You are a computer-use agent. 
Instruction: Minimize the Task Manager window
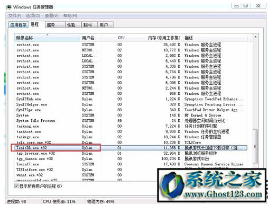tap(236, 6)
